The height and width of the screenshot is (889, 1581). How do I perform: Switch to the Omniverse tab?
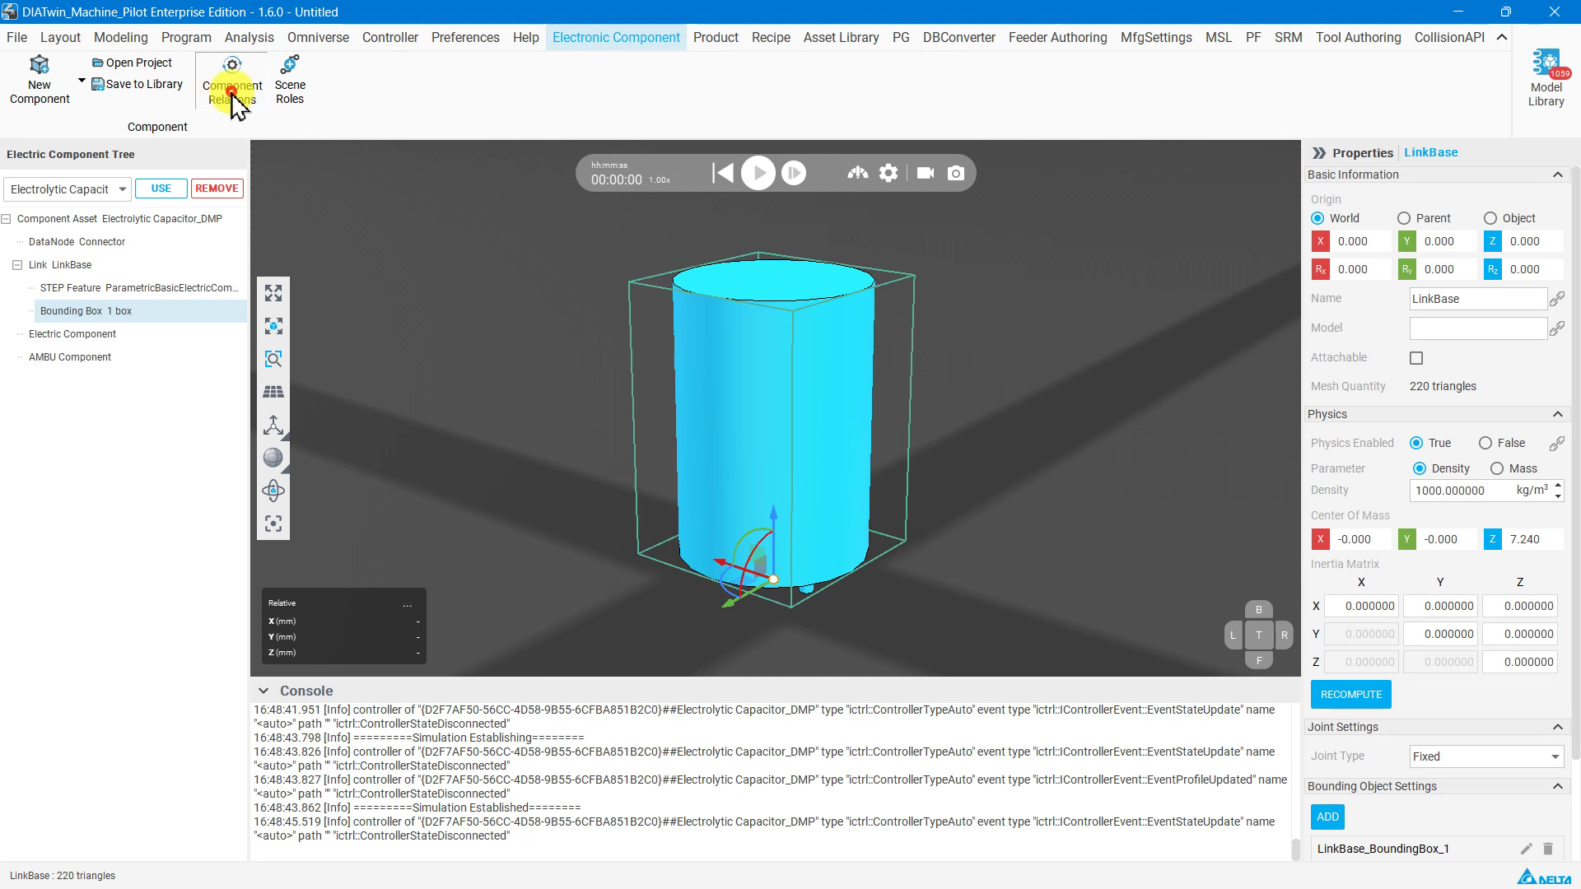point(318,38)
